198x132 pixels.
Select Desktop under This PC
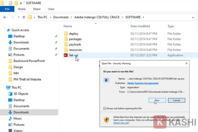19,100
